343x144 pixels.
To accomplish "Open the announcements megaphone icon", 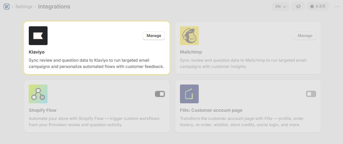I will coord(298,7).
